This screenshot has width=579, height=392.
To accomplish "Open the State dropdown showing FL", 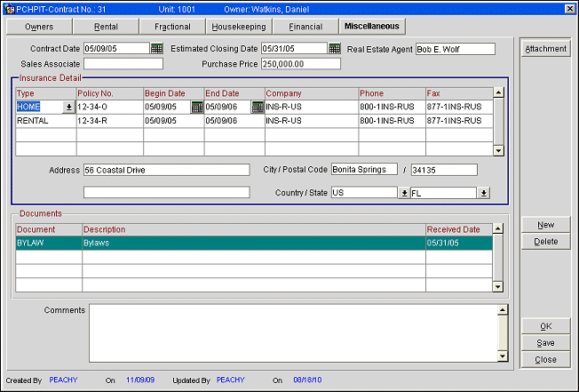I will coord(483,192).
